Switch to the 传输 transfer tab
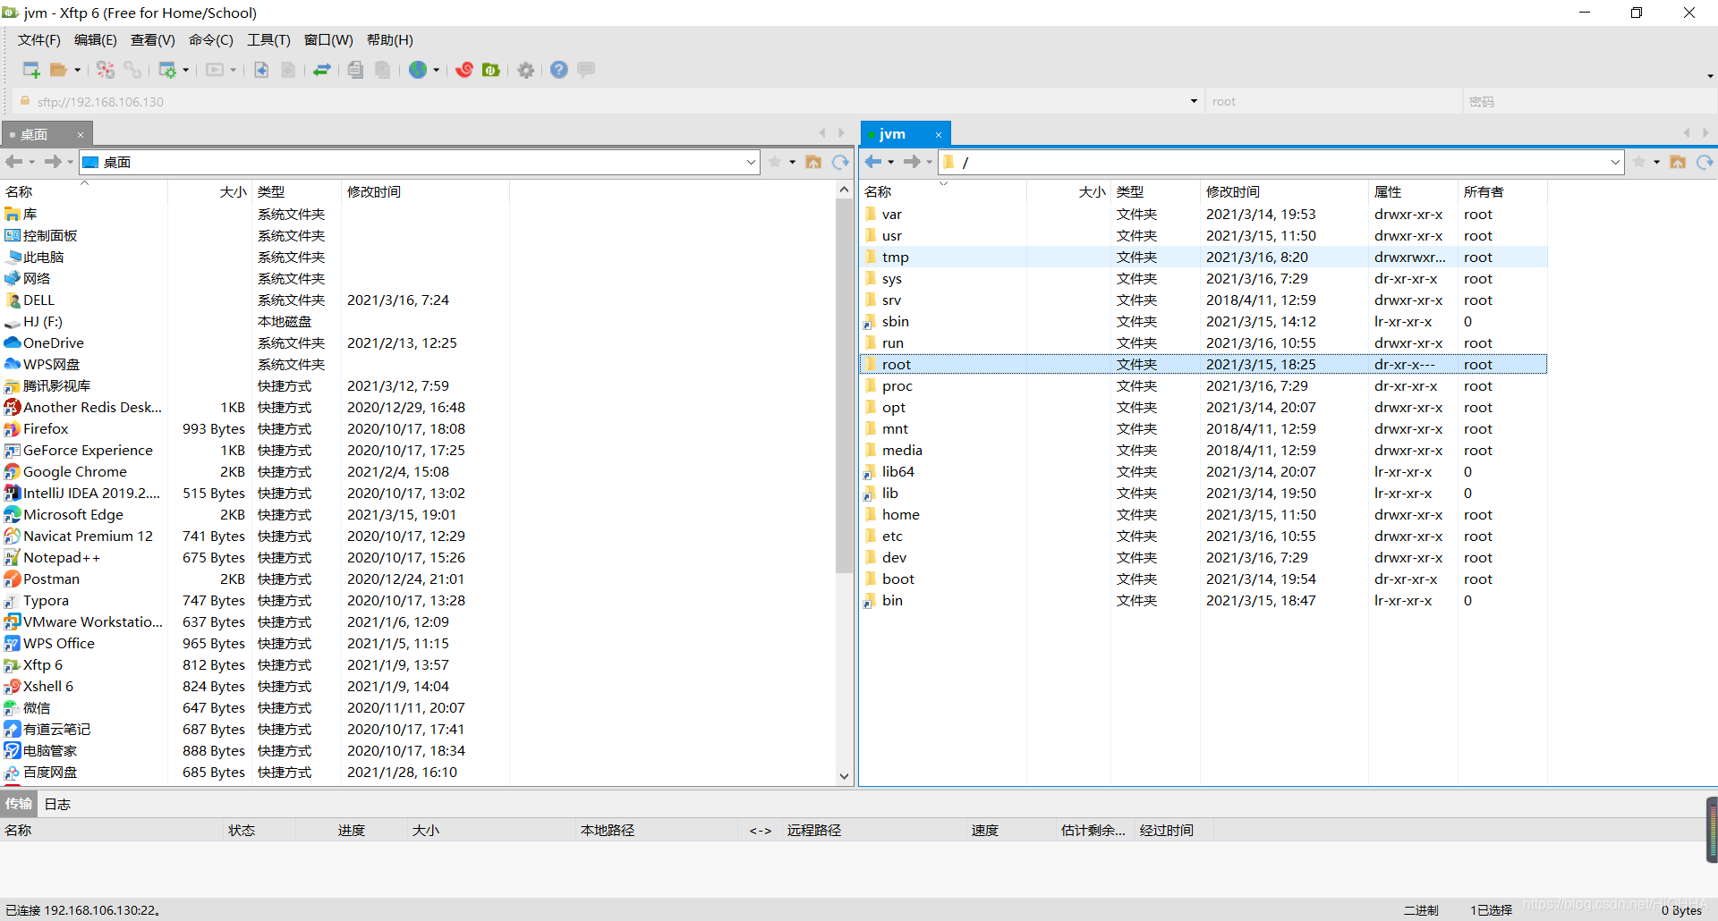1718x921 pixels. pos(19,804)
